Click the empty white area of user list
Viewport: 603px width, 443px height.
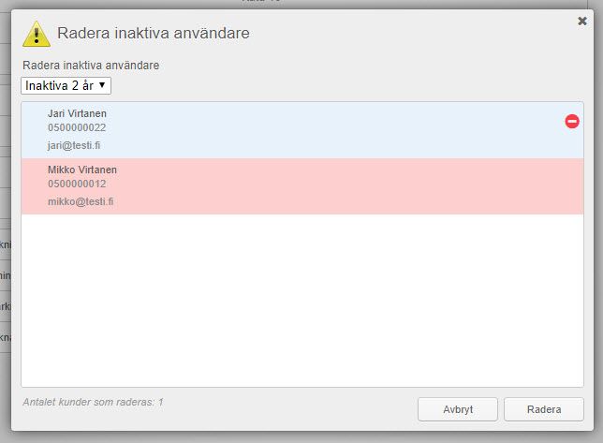tap(302, 301)
